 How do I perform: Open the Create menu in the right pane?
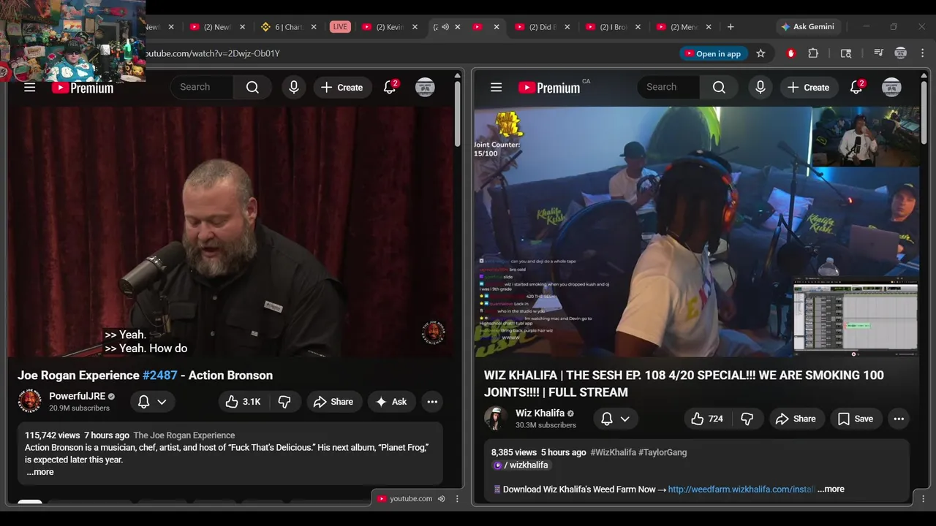(808, 88)
